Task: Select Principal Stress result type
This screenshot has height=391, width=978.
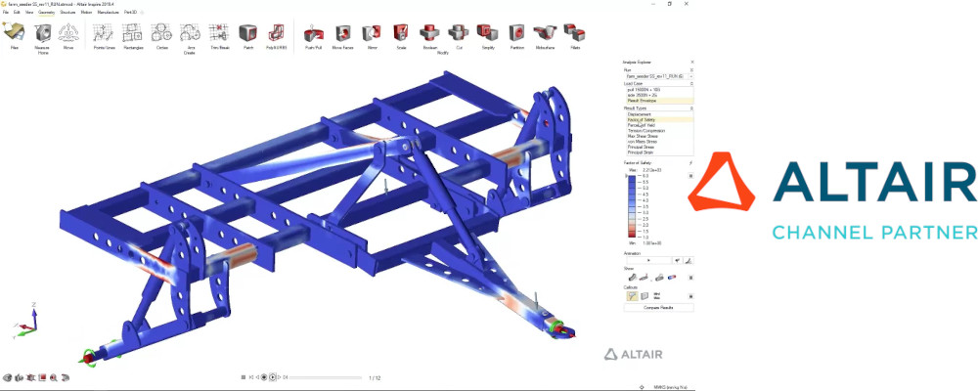Action: (x=658, y=147)
